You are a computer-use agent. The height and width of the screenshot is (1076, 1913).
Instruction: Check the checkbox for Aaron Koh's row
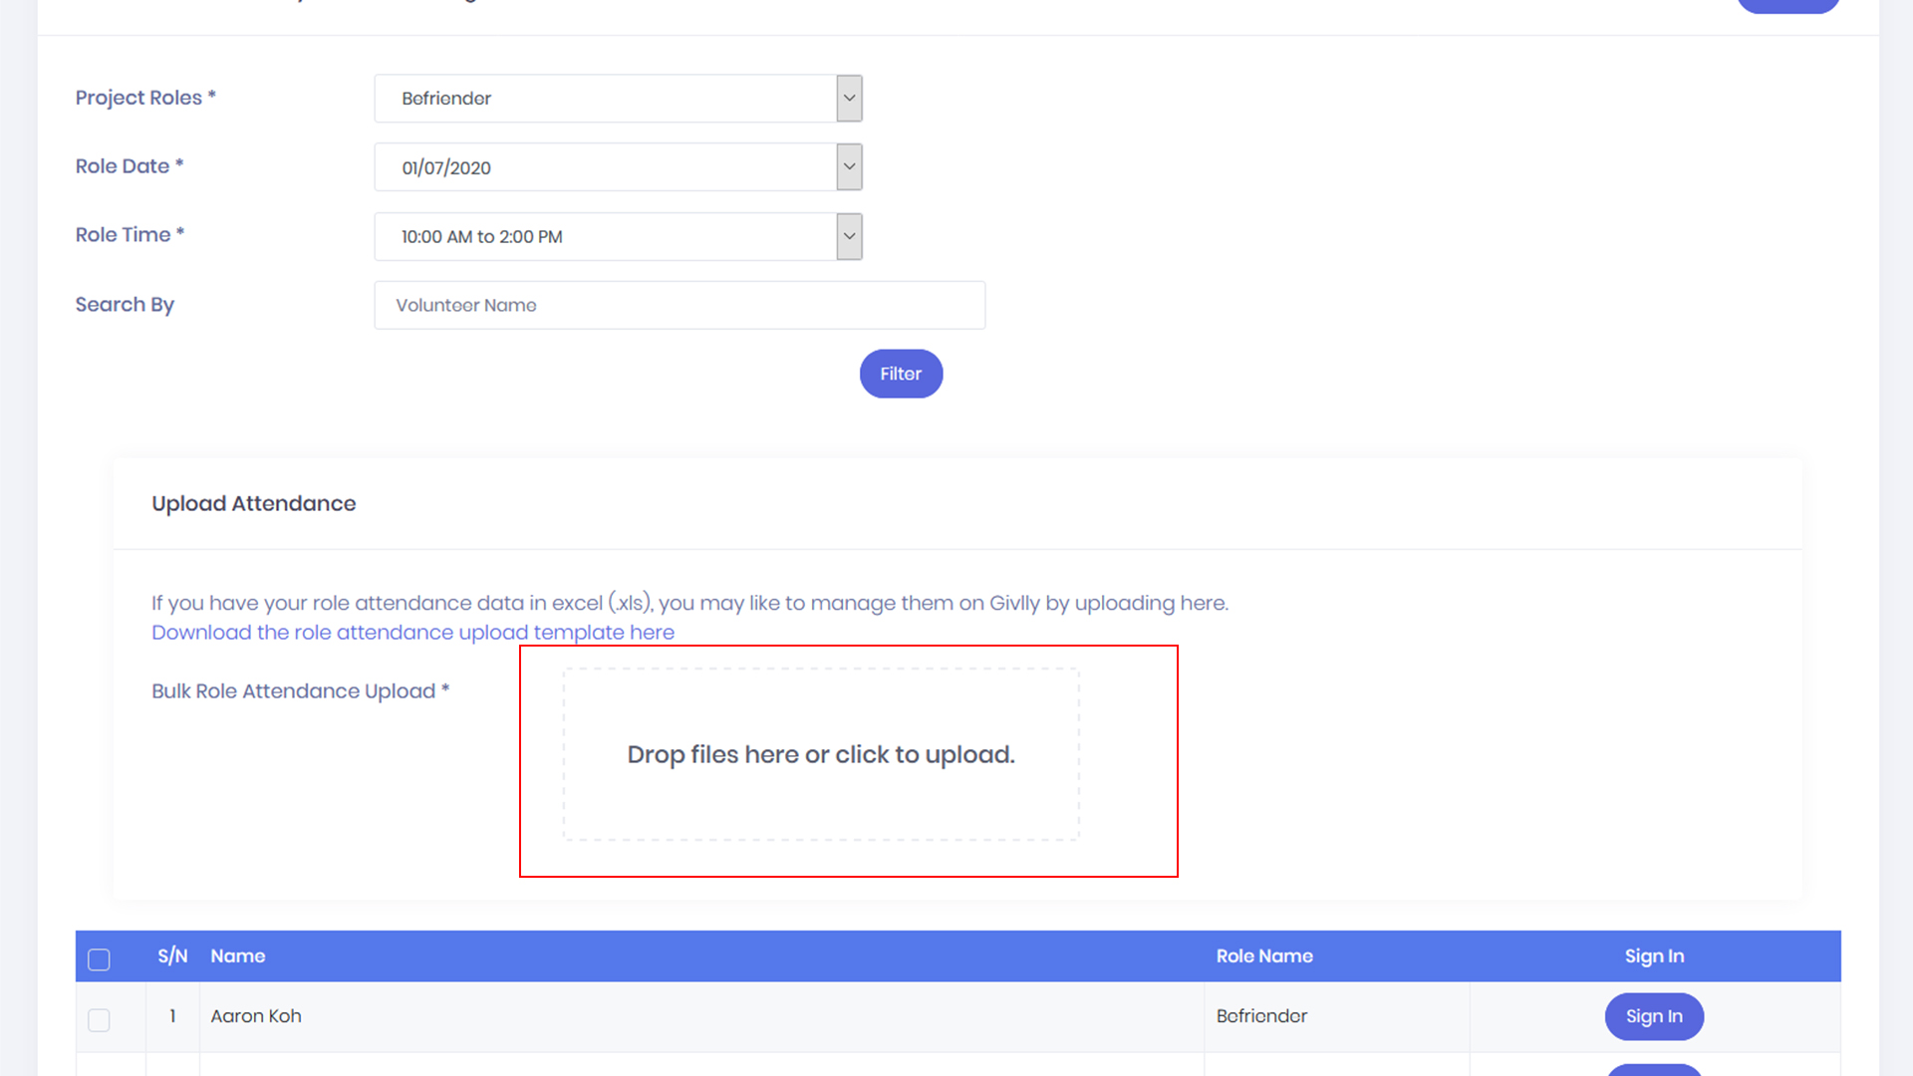[99, 1019]
